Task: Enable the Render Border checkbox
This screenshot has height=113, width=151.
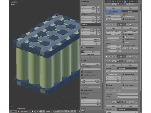Action: pos(82,90)
